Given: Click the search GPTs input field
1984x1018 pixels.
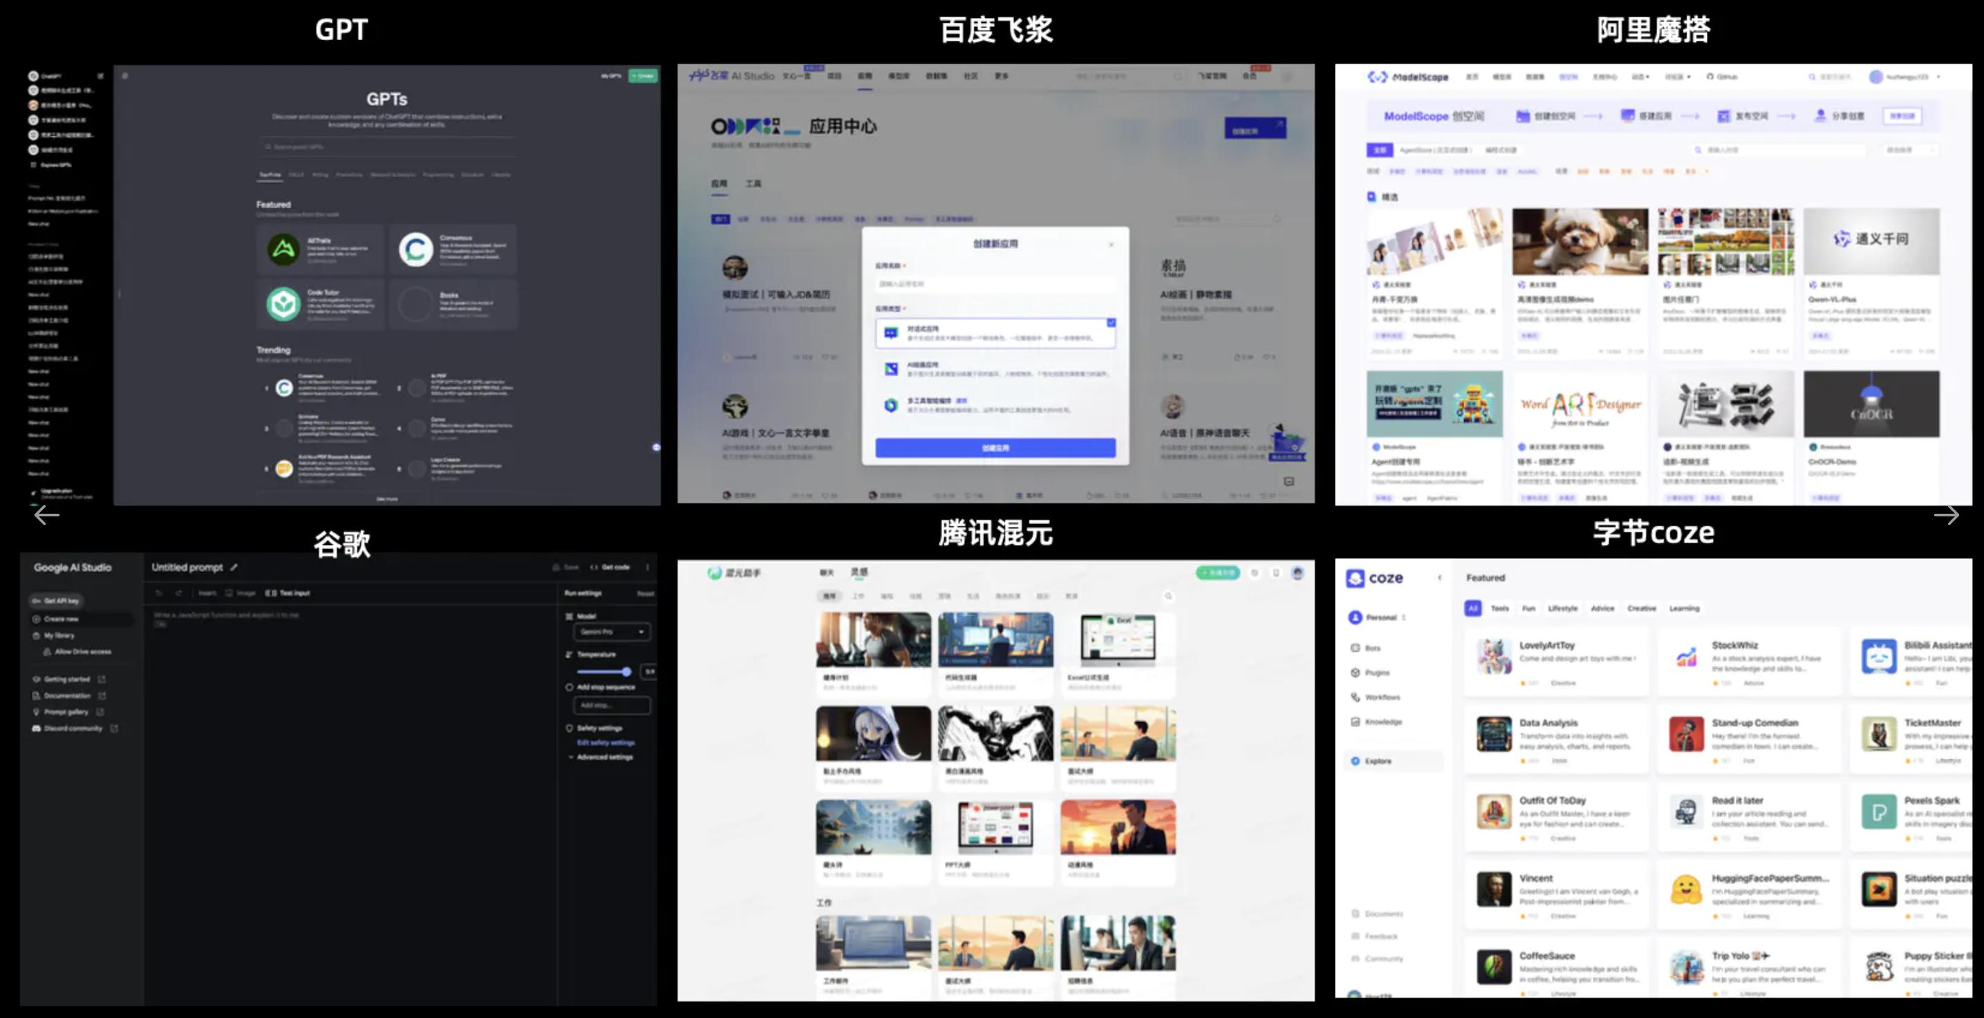Looking at the screenshot, I should coord(386,147).
